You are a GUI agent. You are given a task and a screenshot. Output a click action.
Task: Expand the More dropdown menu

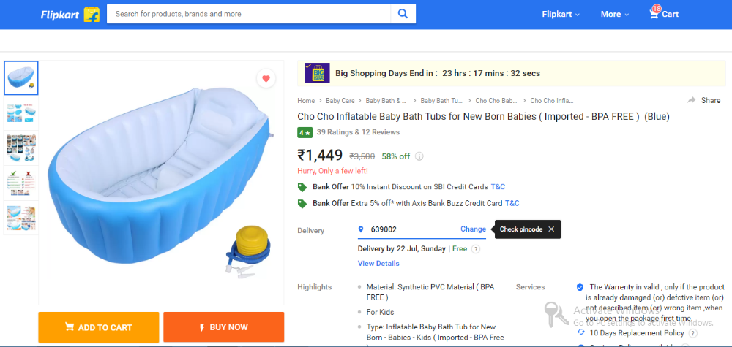614,14
